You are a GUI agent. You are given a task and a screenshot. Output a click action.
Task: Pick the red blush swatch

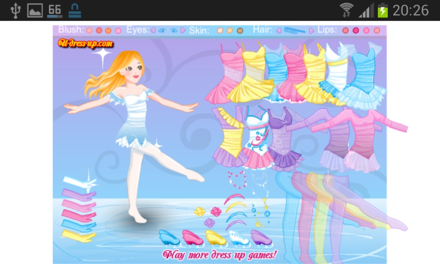99,30
